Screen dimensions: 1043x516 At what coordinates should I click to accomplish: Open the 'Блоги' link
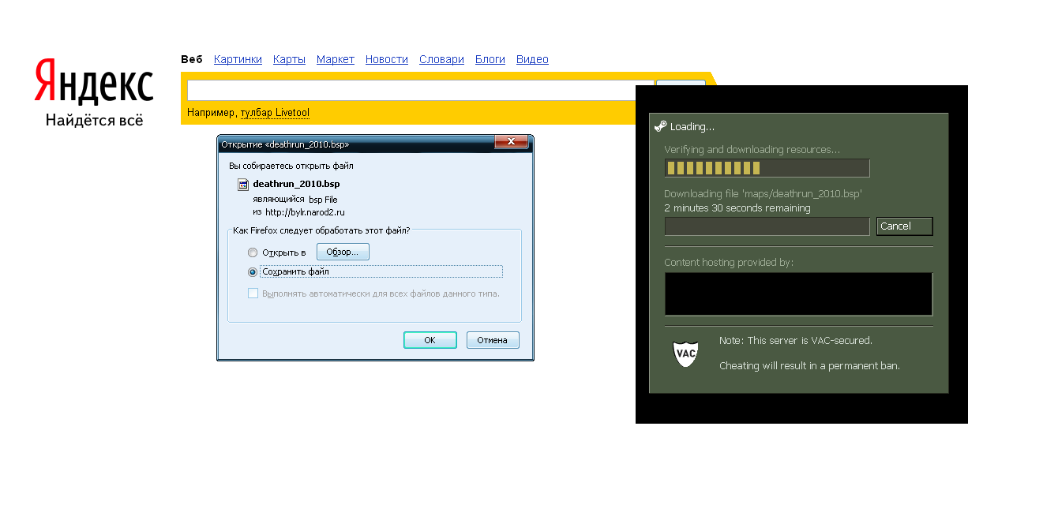point(490,59)
